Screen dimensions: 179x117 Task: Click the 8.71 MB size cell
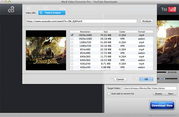pyautogui.click(x=106, y=64)
